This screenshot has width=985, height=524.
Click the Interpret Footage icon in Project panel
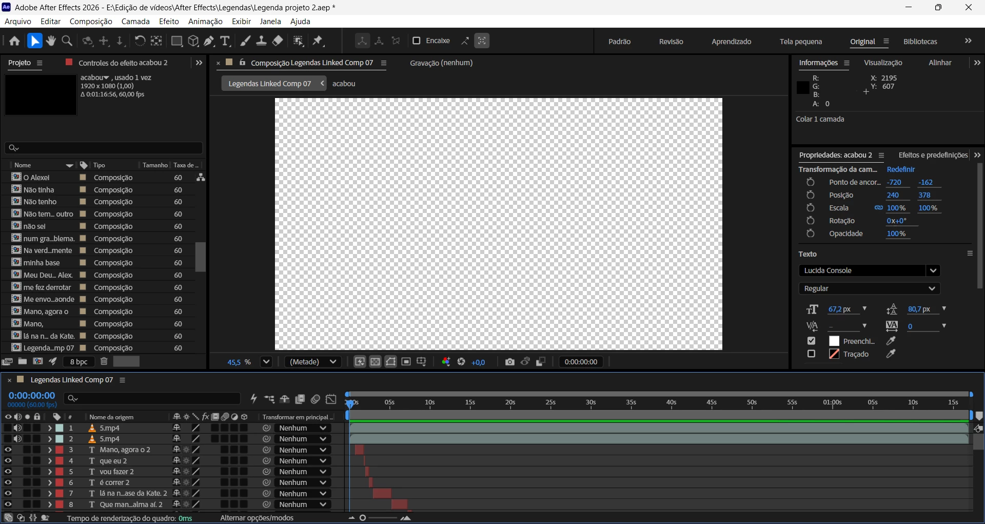click(x=7, y=361)
